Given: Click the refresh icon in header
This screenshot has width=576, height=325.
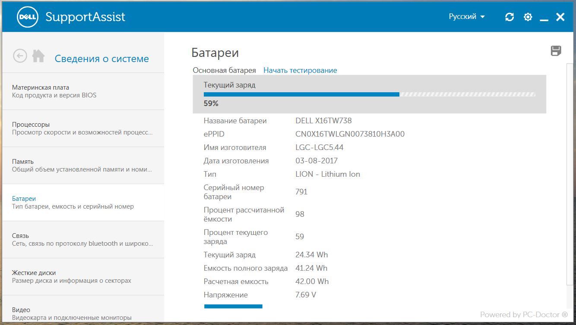Looking at the screenshot, I should pyautogui.click(x=510, y=17).
